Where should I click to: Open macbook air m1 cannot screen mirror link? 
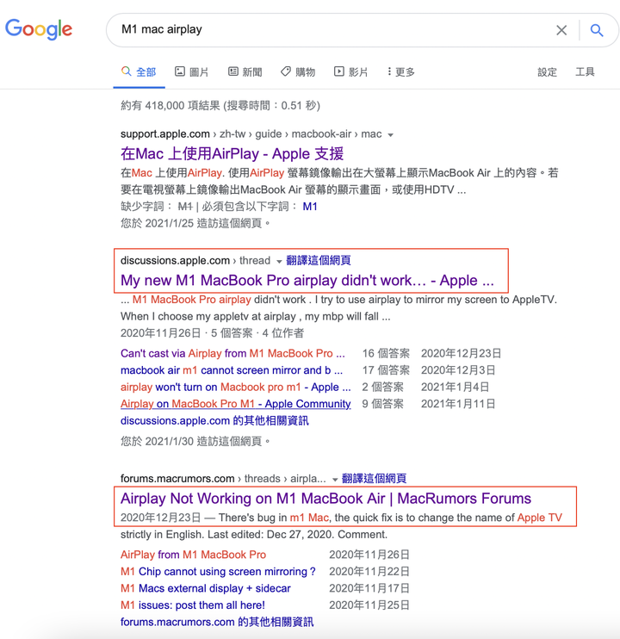(232, 370)
